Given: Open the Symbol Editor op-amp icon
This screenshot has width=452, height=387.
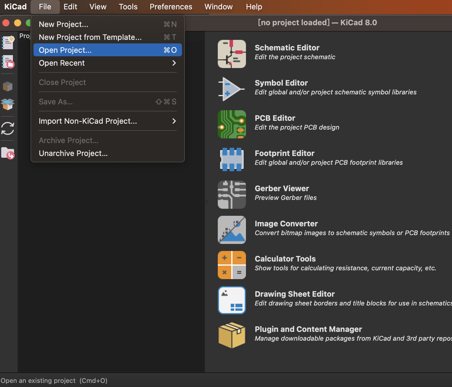Looking at the screenshot, I should (232, 89).
